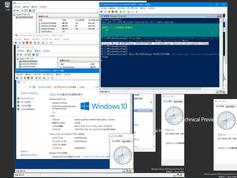Click すべてのコントロール パネル項目 breadcrumb
This screenshot has height=178, width=237.
65,87
